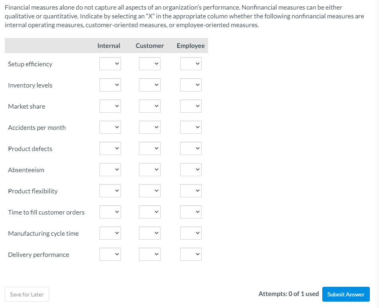The width and height of the screenshot is (379, 308).
Task: Open Employee dropdown for Manufacturing cycle time
Action: [190, 233]
